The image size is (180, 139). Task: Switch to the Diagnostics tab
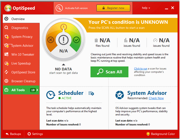tap(20, 28)
